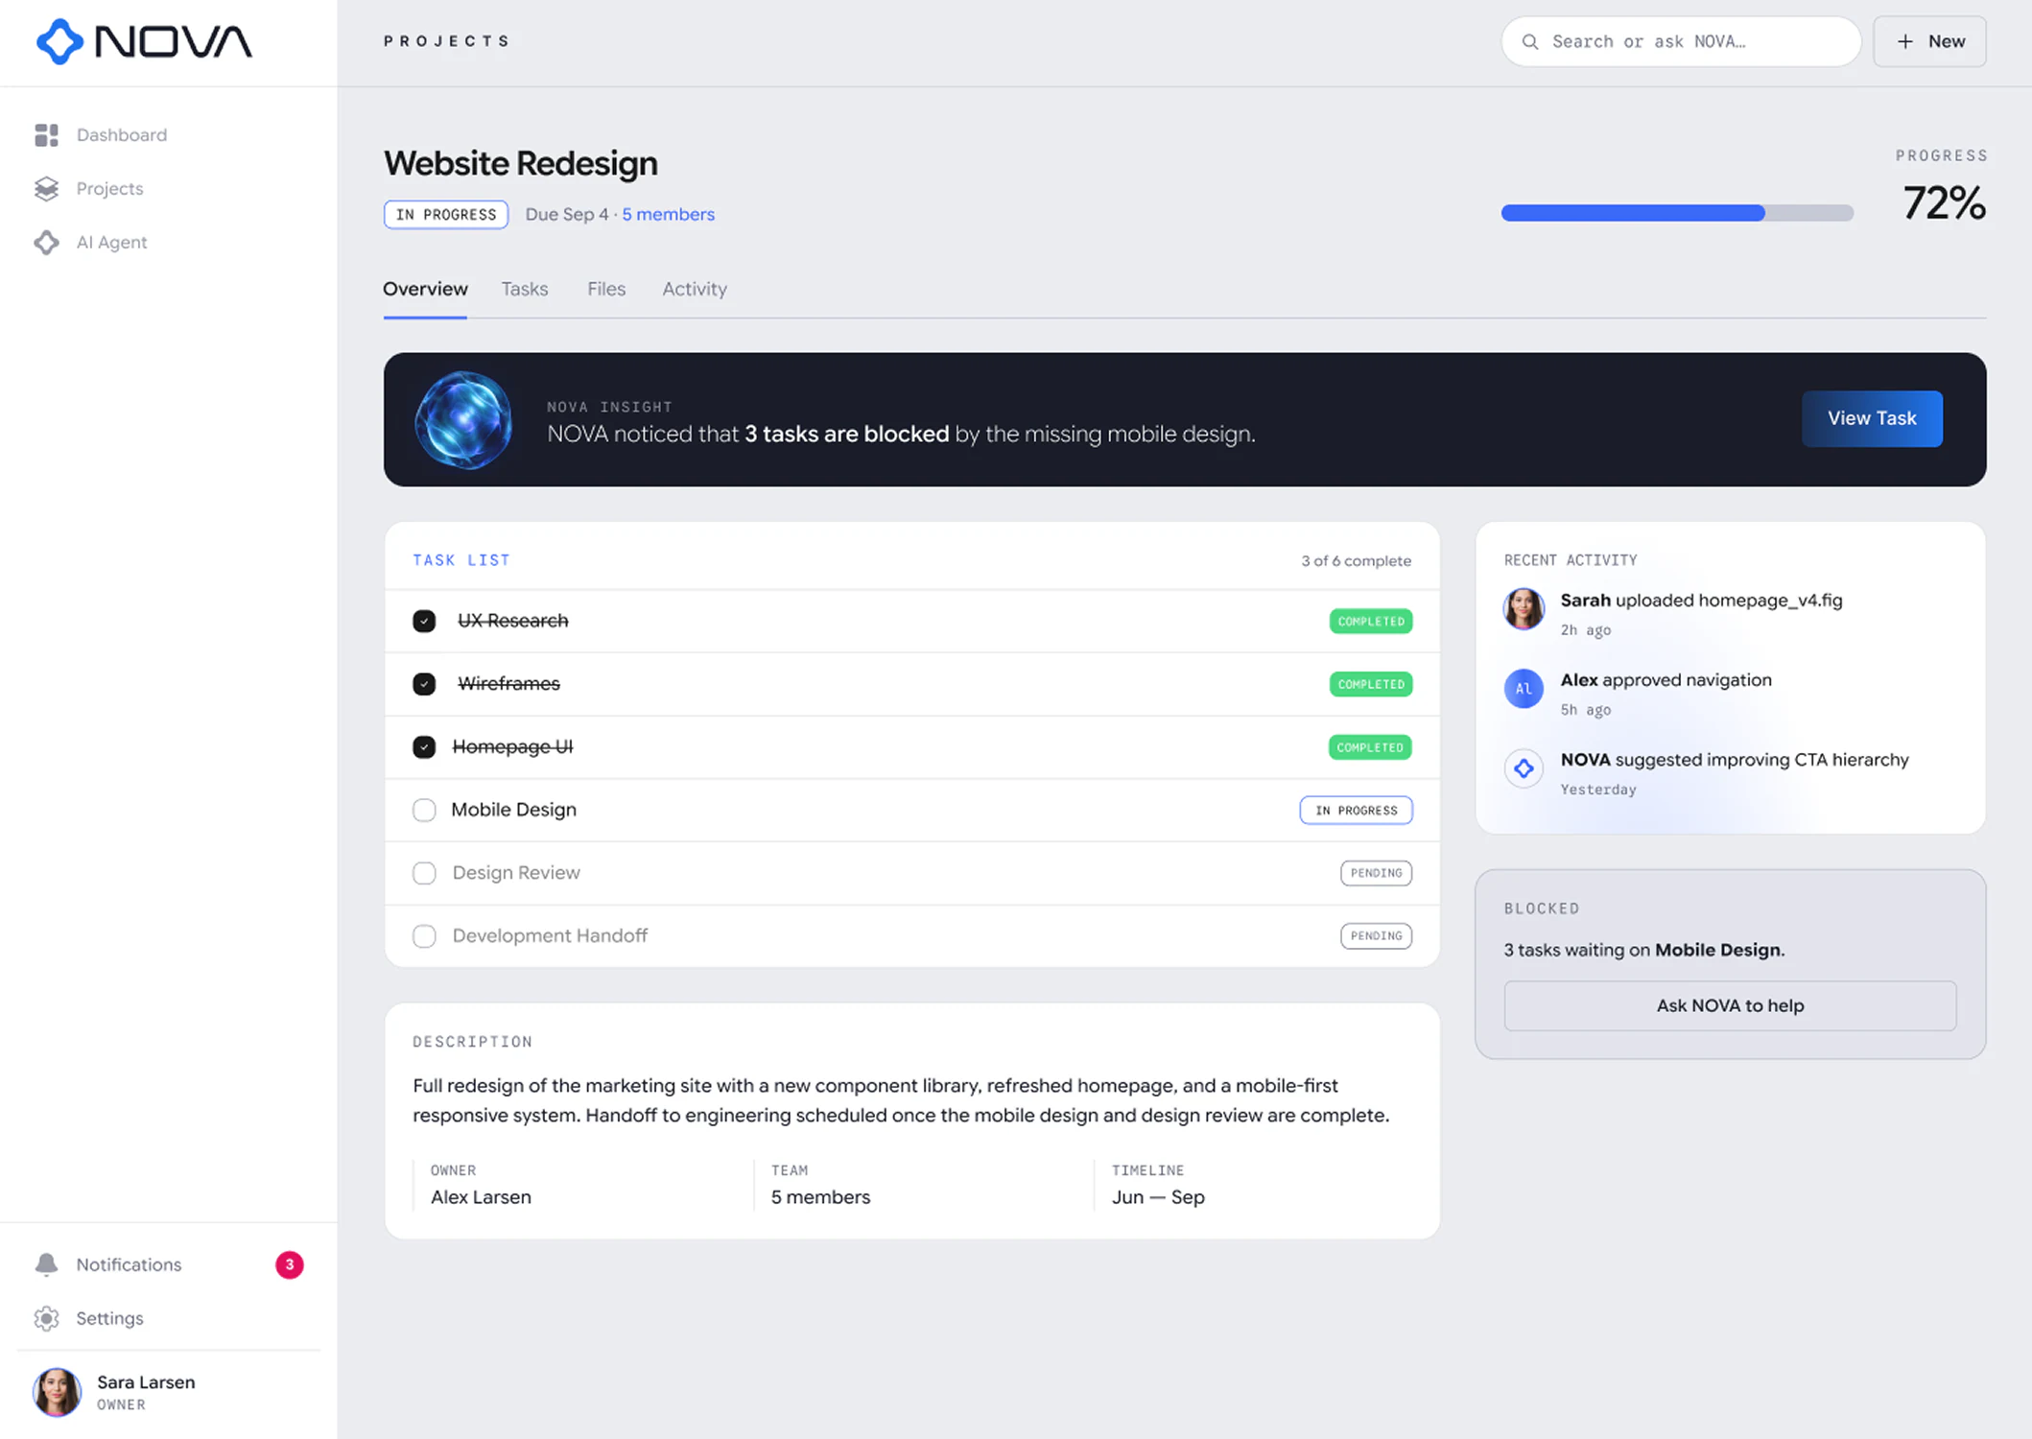
Task: Uncheck the Wireframes checkbox
Action: (x=424, y=684)
